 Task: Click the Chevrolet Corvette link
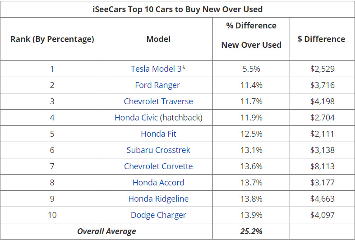(x=158, y=166)
